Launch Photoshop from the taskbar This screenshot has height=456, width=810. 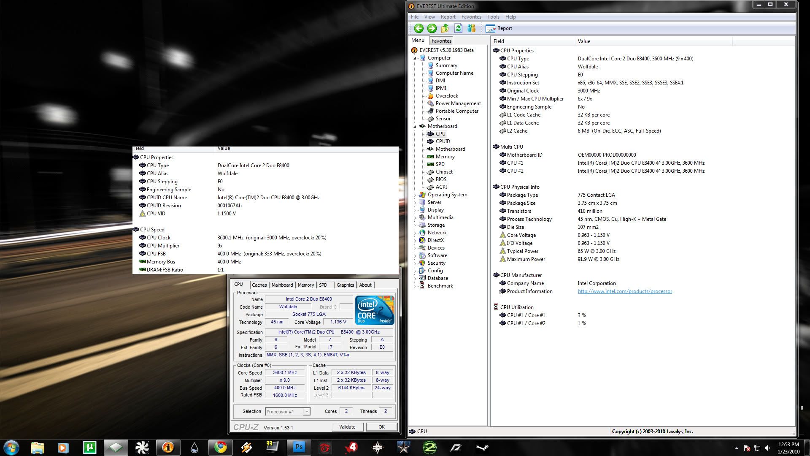click(299, 447)
